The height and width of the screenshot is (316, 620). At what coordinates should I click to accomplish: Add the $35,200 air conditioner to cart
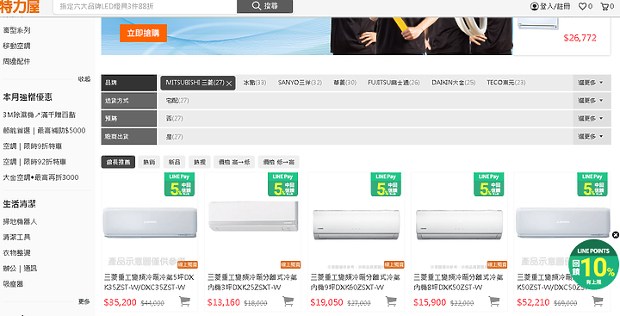(184, 301)
